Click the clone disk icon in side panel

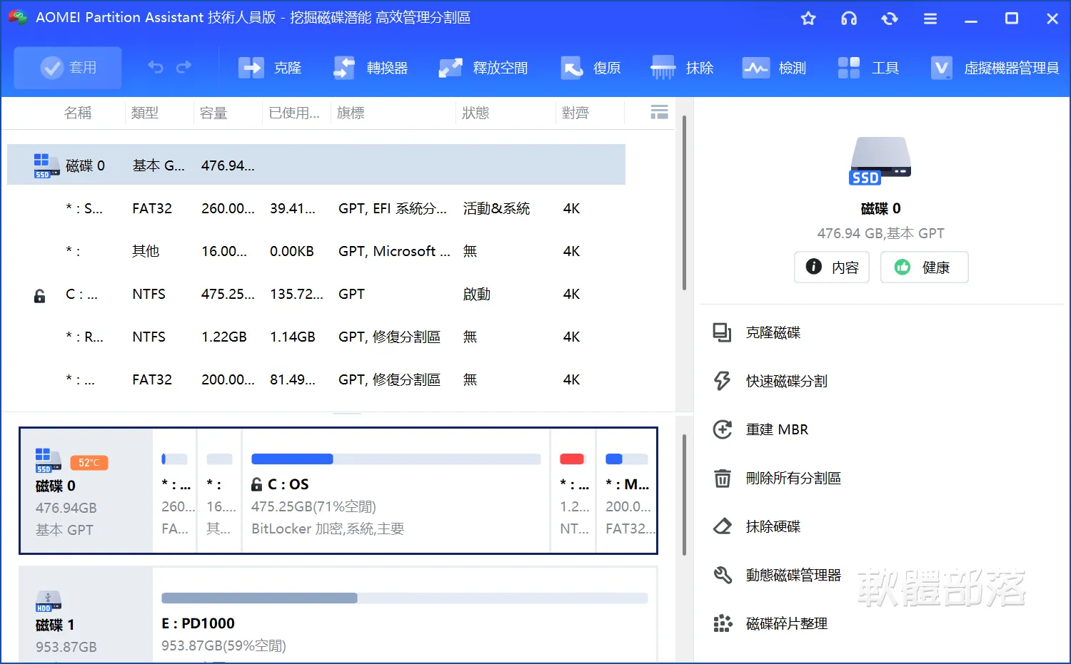tap(723, 332)
